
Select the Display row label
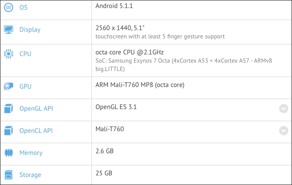coord(30,30)
